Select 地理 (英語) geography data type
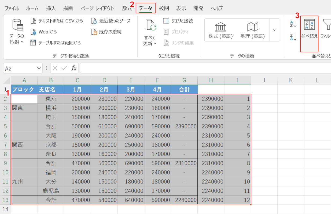This screenshot has width=331, height=214. click(x=253, y=30)
